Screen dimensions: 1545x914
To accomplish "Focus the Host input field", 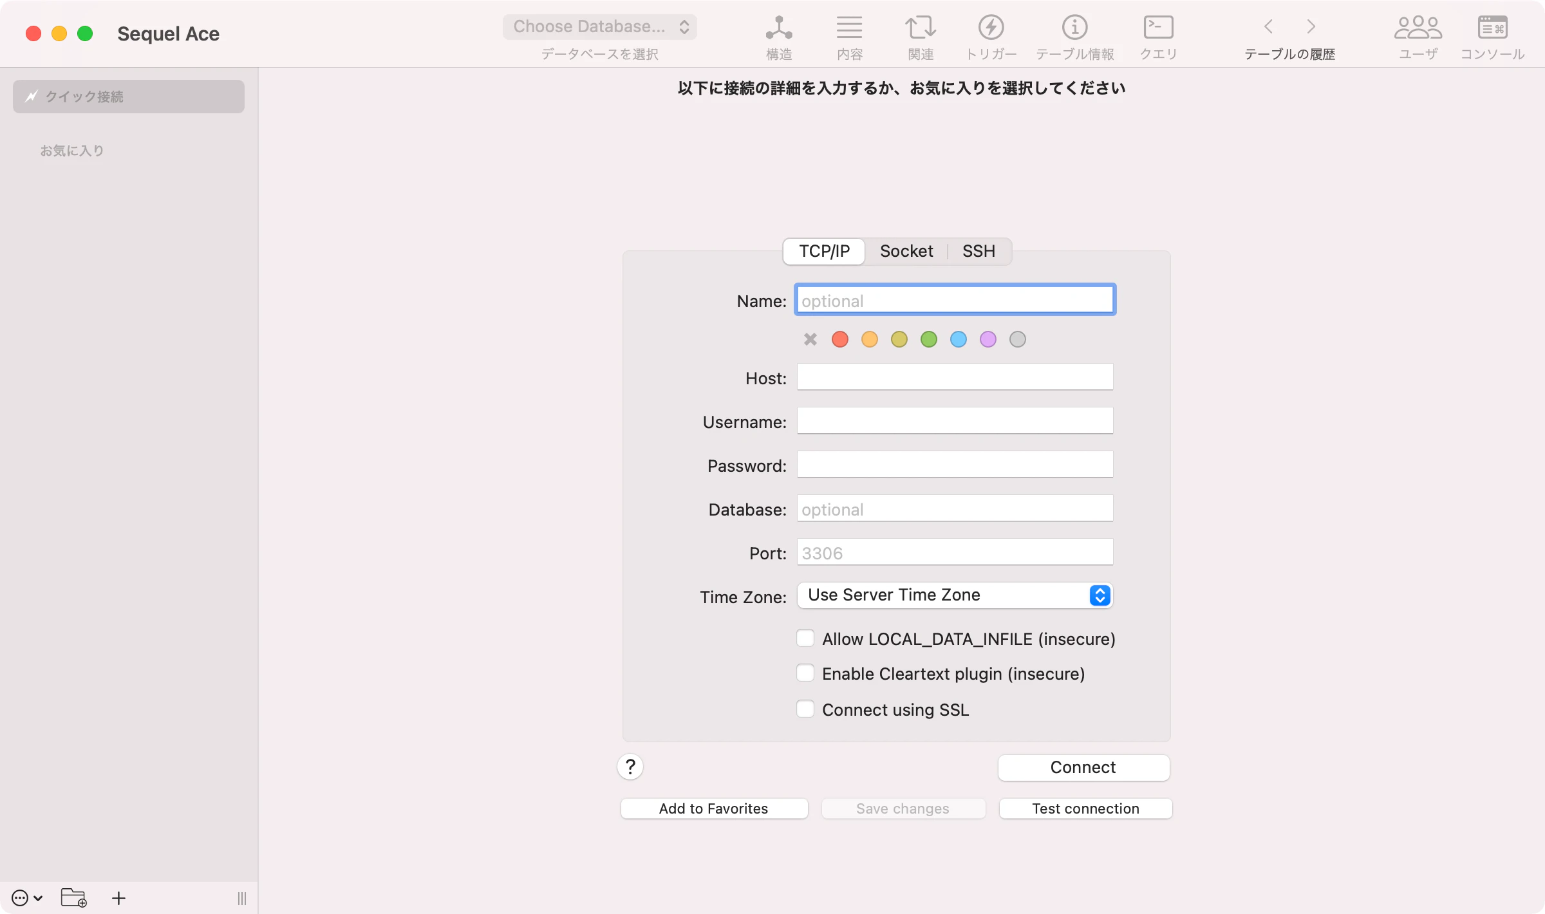I will 955,377.
